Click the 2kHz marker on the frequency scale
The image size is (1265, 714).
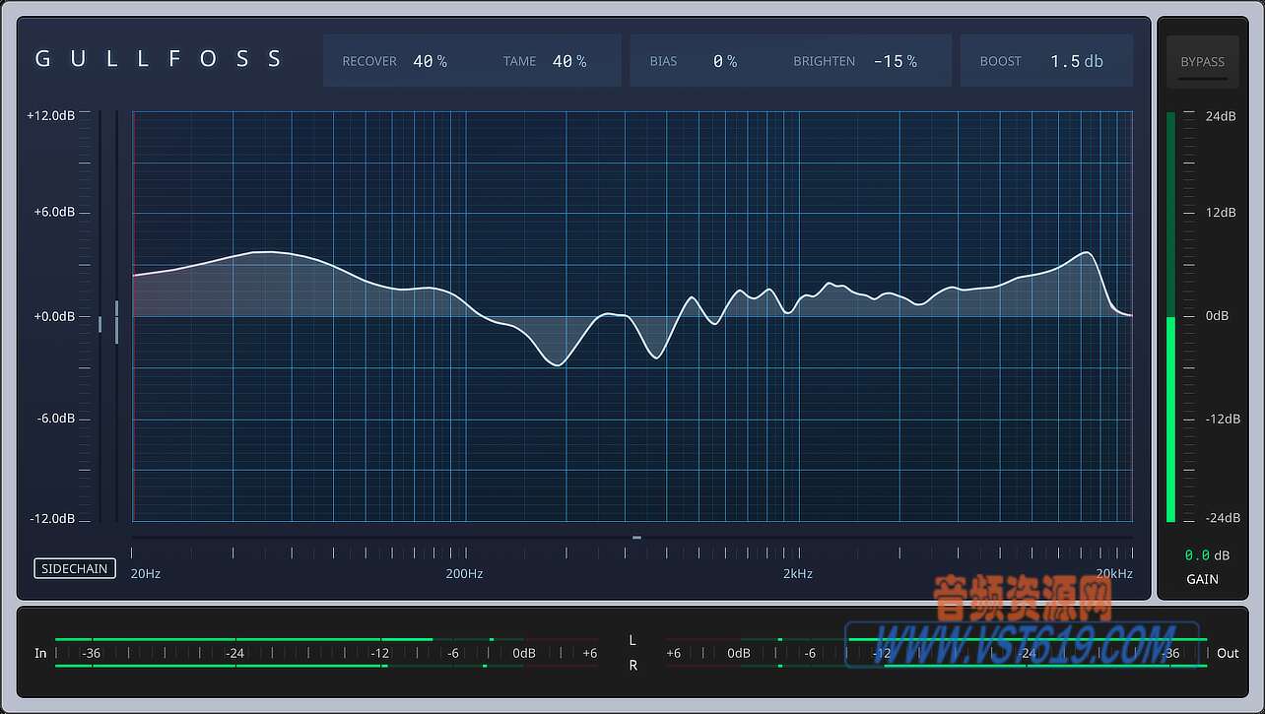(x=797, y=573)
